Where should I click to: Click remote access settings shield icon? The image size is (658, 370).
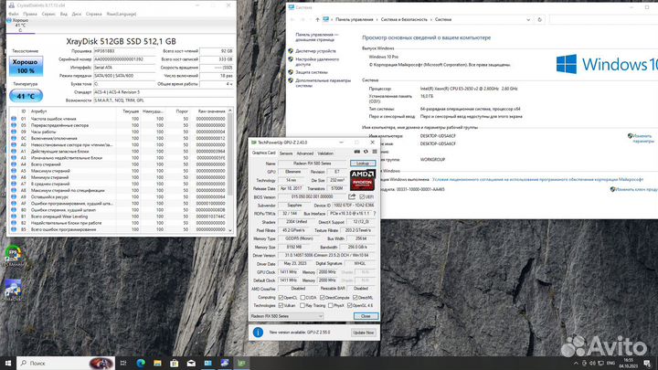[x=291, y=59]
